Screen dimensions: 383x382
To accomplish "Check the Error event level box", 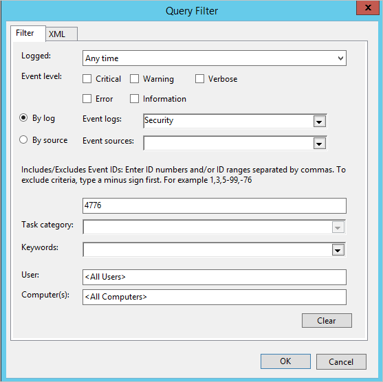I will [x=87, y=99].
